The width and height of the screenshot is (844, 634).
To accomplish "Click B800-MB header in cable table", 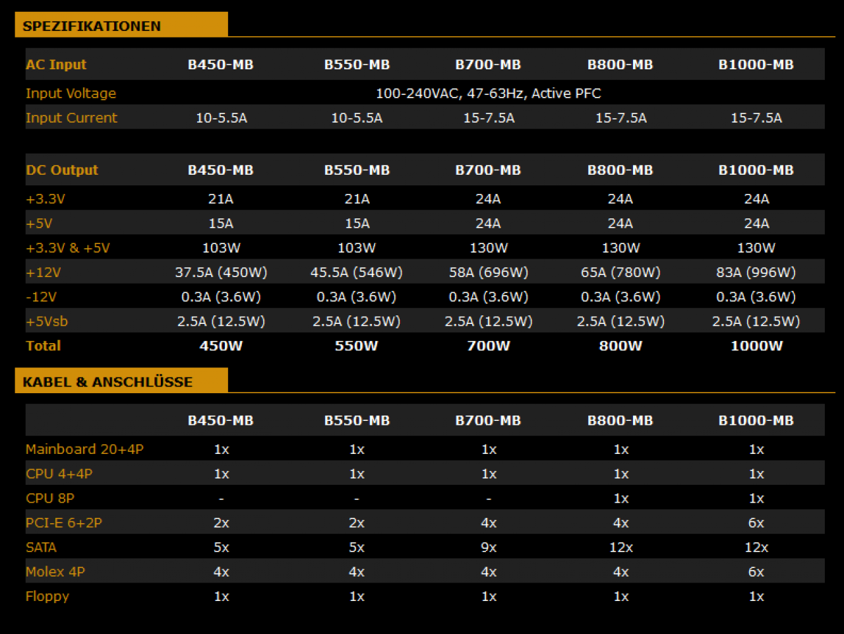I will [620, 421].
